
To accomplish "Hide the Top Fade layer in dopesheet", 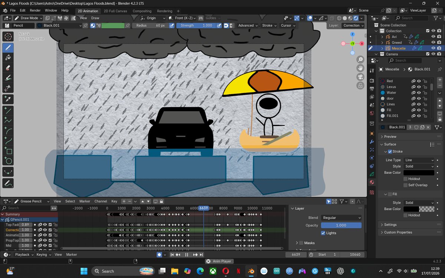I will [x=45, y=225].
